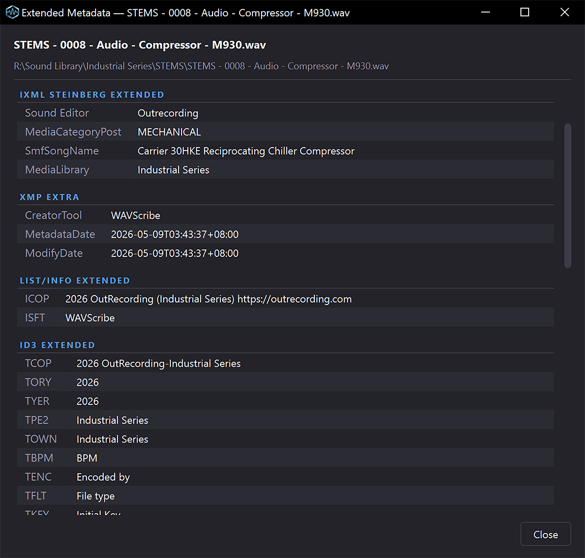Click the ModifyDate timestamp value
Viewport: 585px width, 558px height.
(174, 253)
